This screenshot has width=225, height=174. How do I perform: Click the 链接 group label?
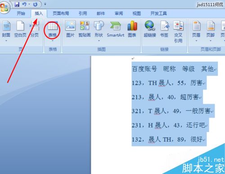pyautogui.click(x=164, y=49)
